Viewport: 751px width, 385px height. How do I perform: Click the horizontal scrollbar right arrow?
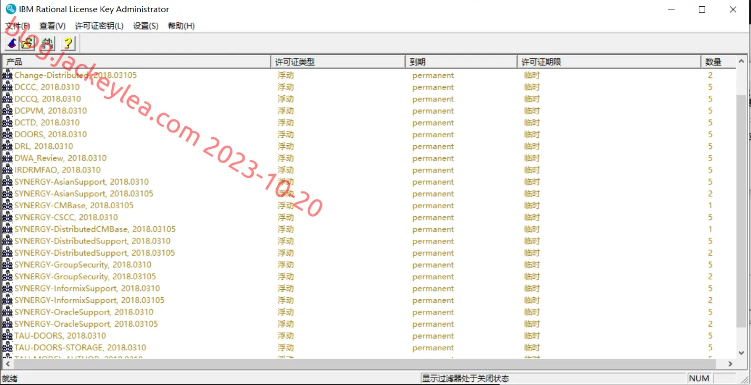[730, 363]
